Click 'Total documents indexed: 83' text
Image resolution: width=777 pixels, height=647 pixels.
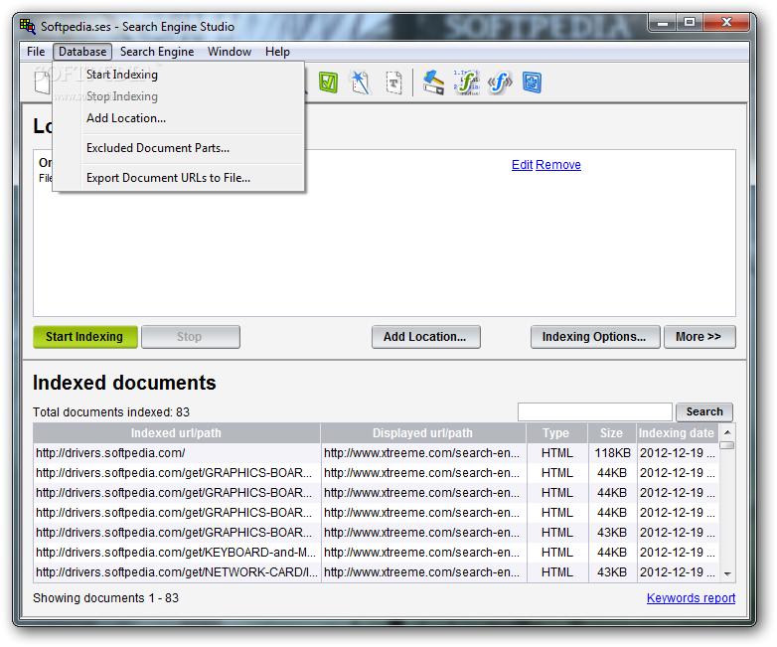click(111, 412)
